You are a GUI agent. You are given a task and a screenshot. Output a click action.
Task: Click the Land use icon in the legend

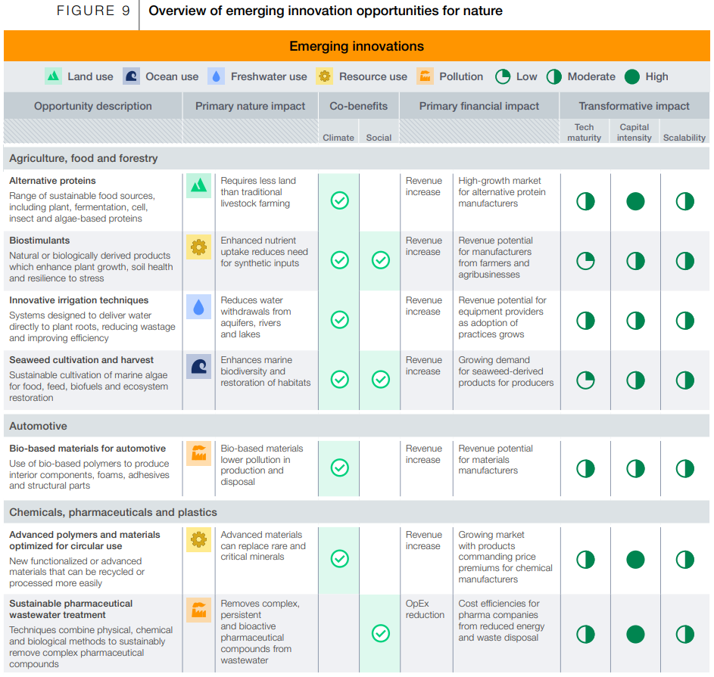tap(53, 76)
